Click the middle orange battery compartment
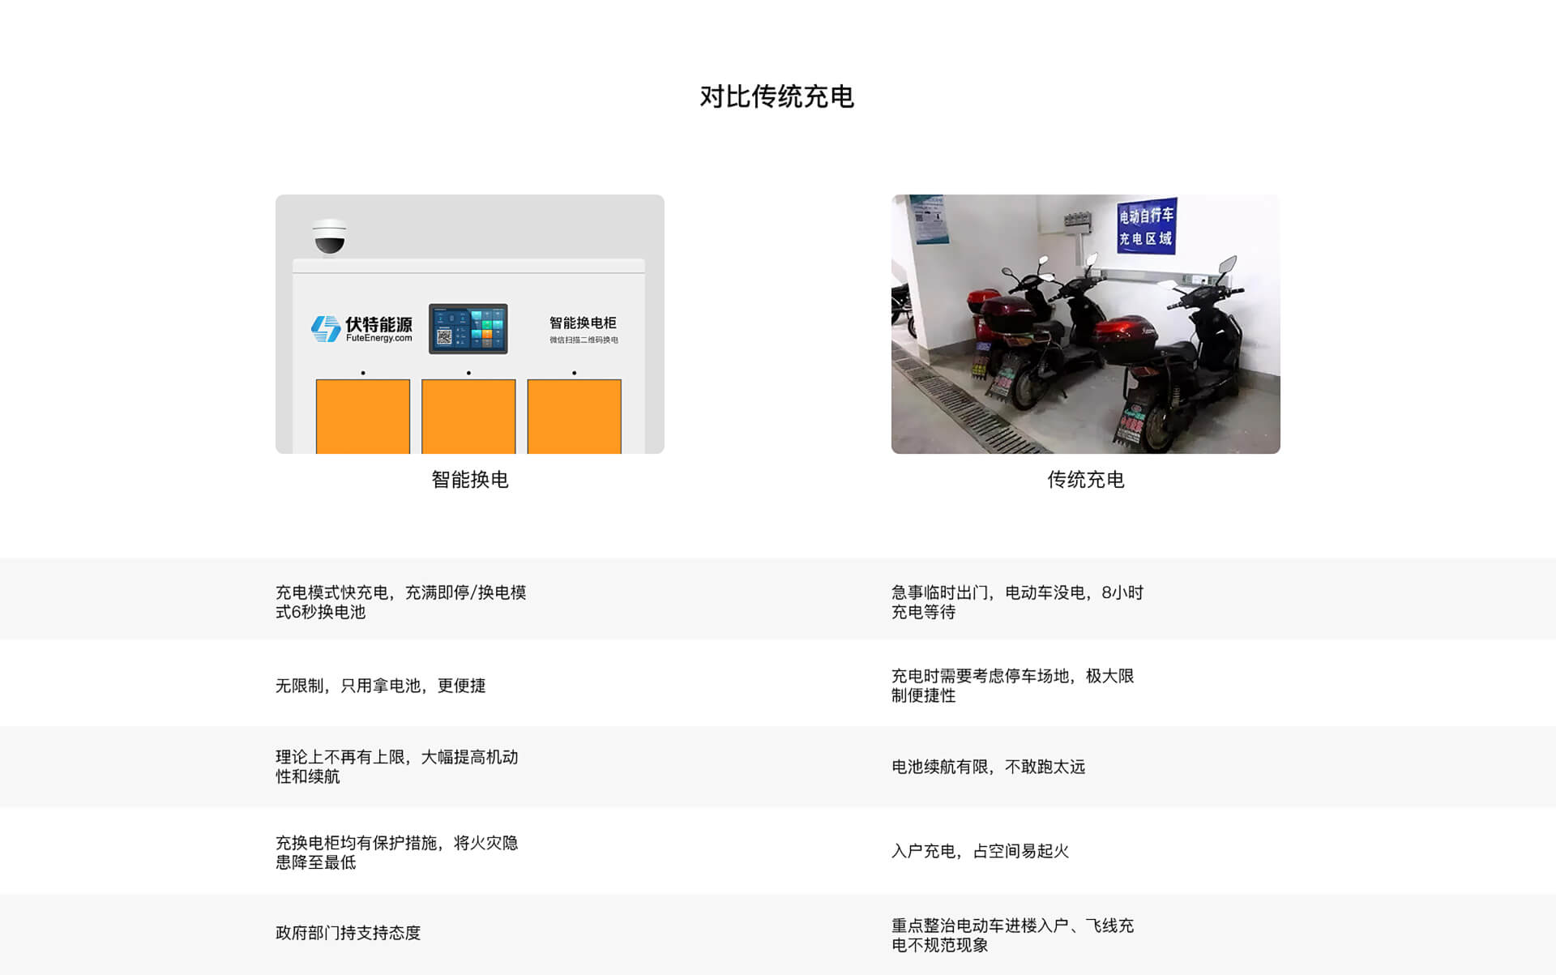 point(468,416)
